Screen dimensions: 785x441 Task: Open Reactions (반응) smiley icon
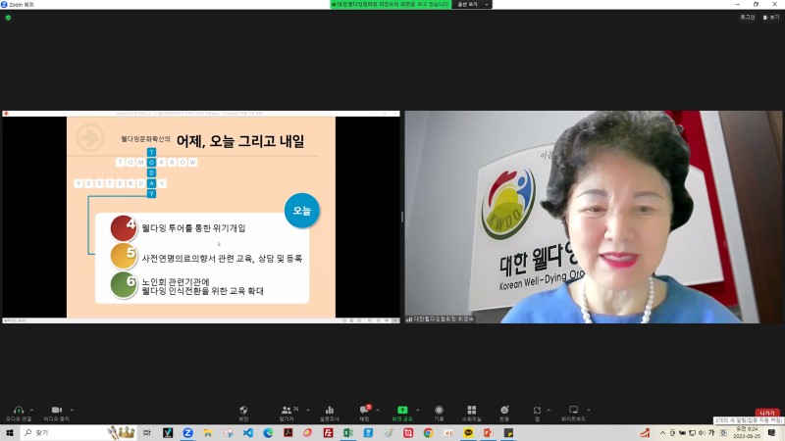click(504, 411)
